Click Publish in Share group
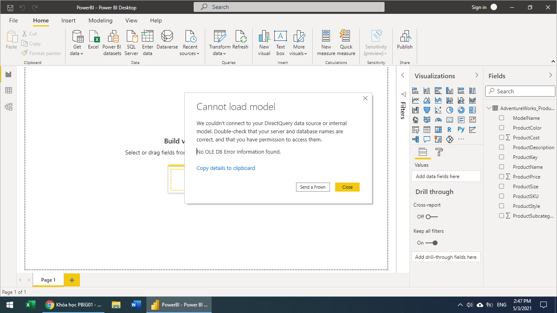This screenshot has height=313, width=557. tap(405, 40)
